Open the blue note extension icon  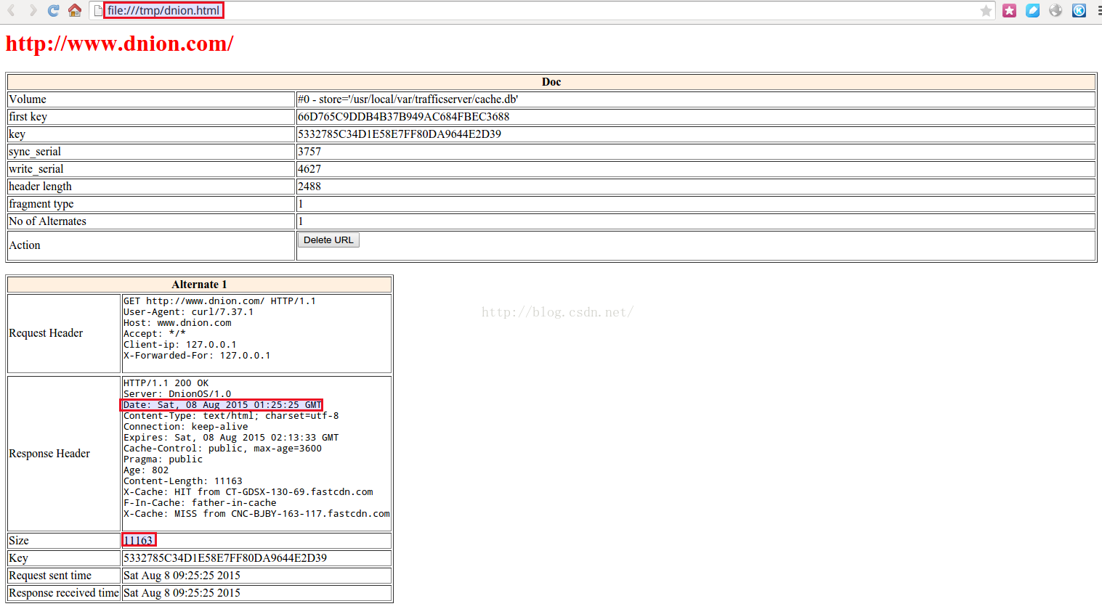(1032, 10)
